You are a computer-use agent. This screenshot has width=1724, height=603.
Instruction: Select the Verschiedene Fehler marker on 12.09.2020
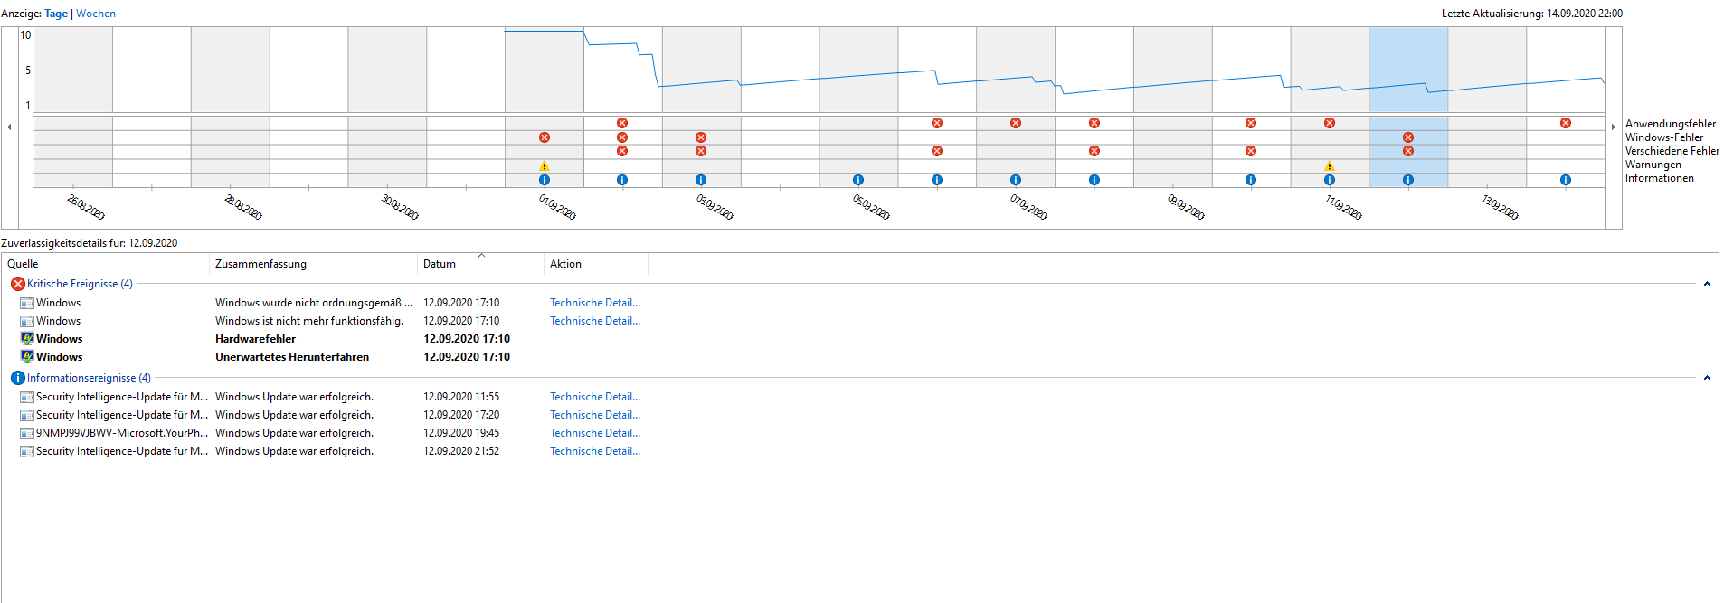point(1407,151)
